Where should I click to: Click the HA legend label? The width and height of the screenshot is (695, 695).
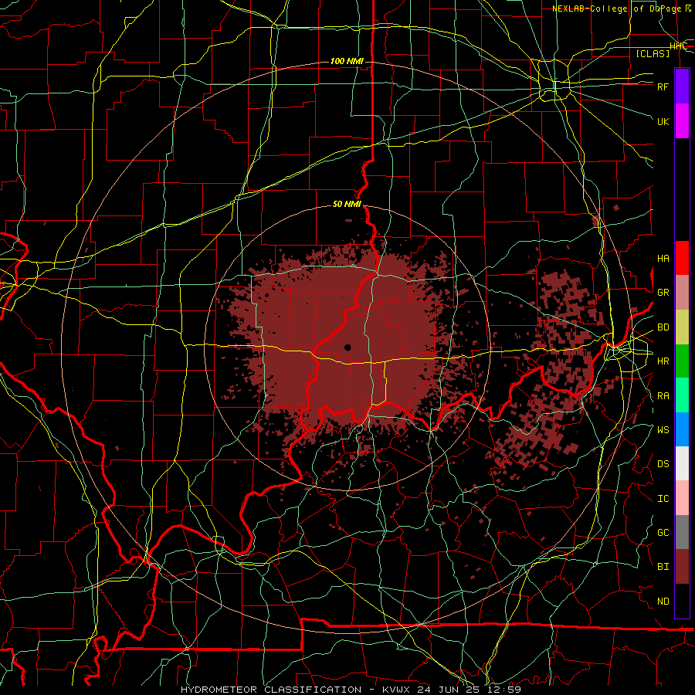coord(663,259)
